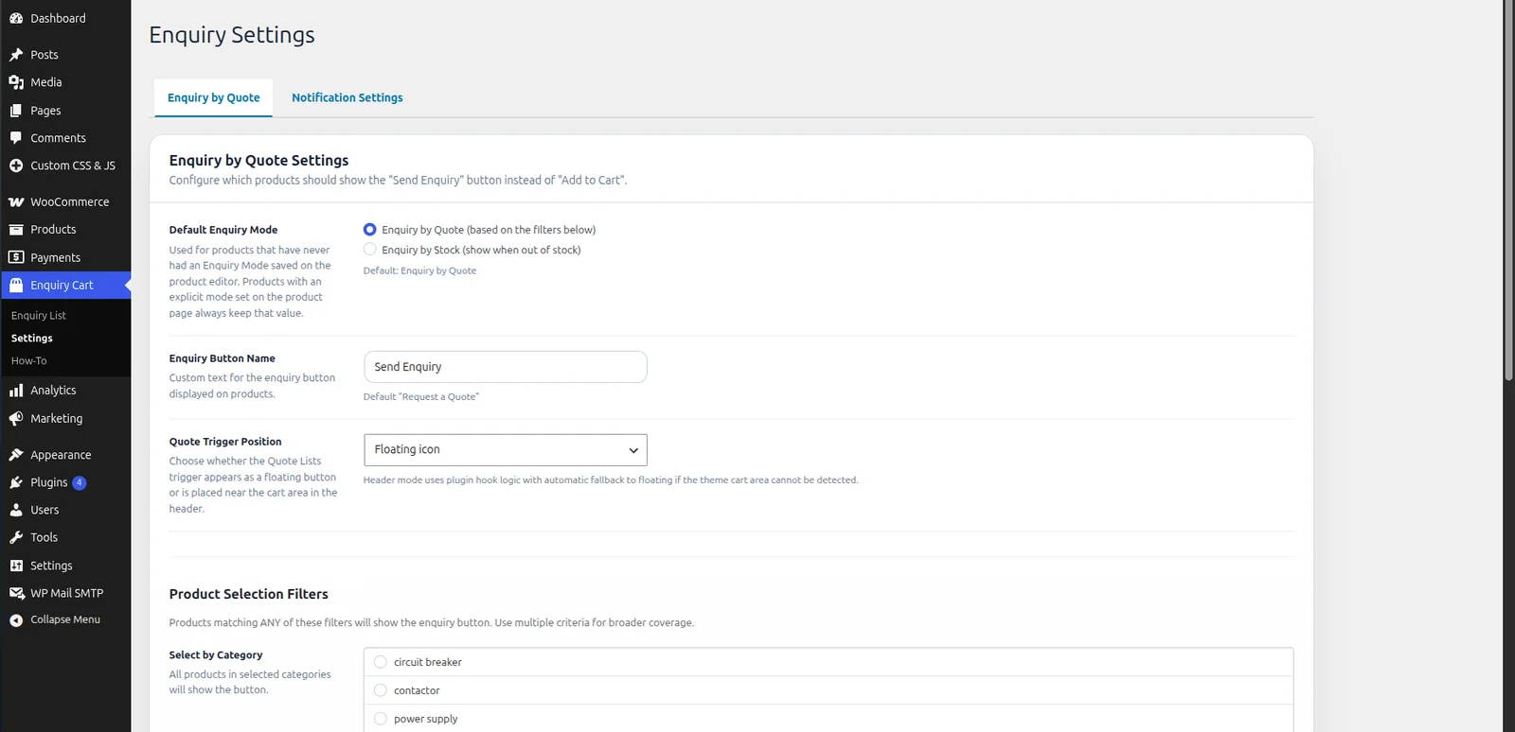Image resolution: width=1515 pixels, height=732 pixels.
Task: Click the Tools wrench icon
Action: pos(16,537)
